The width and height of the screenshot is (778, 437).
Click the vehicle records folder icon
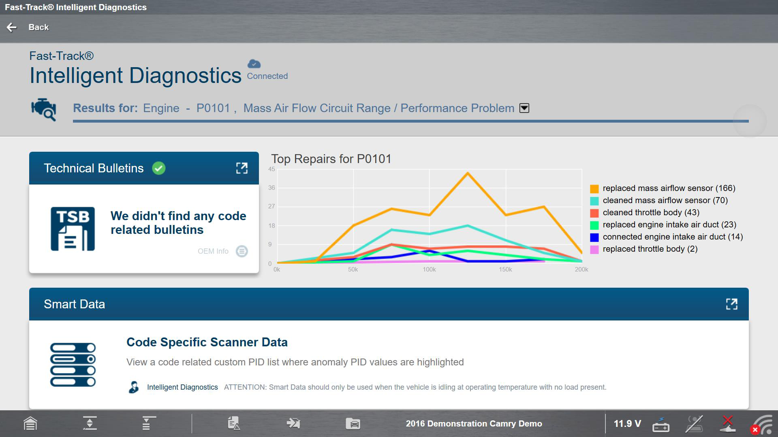[x=353, y=424]
